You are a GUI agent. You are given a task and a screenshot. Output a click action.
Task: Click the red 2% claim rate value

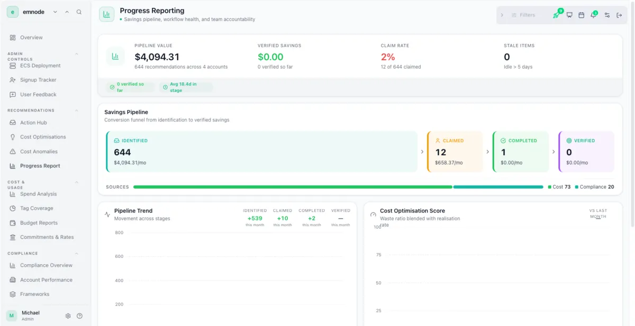coord(388,57)
